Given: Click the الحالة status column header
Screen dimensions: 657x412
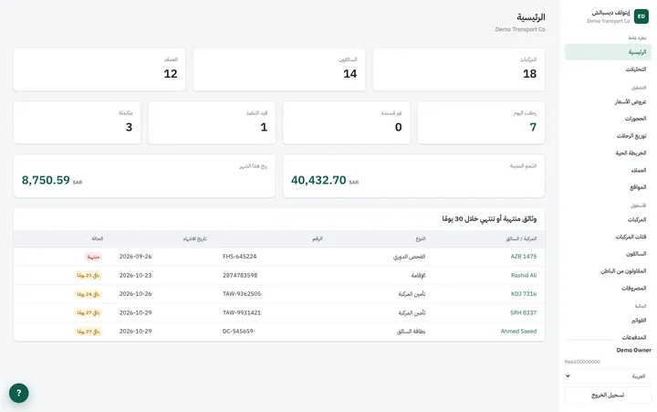Looking at the screenshot, I should point(98,238).
